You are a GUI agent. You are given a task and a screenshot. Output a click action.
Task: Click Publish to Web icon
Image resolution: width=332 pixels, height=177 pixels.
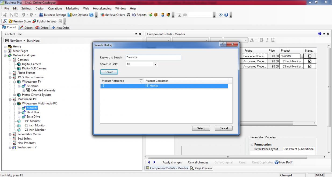tap(34, 22)
